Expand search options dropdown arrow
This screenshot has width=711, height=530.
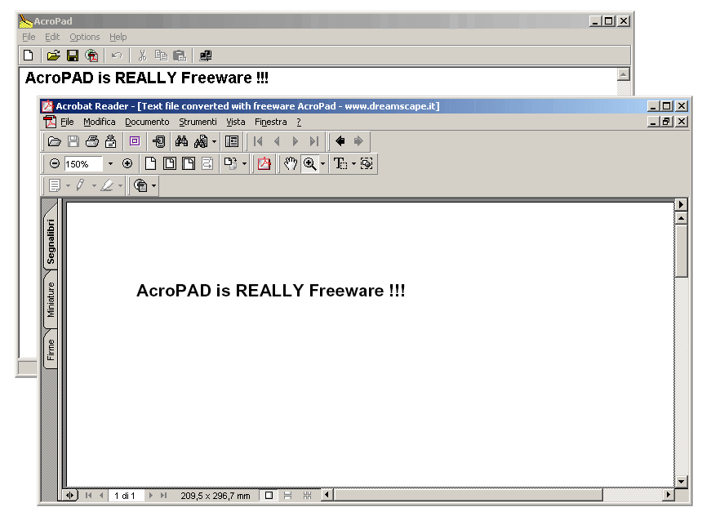214,141
